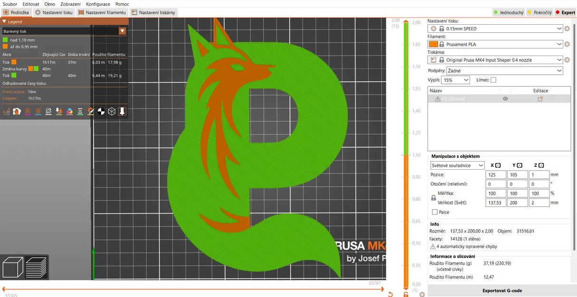Mirror object along X axis icon
This screenshot has width=577, height=297.
498,165
